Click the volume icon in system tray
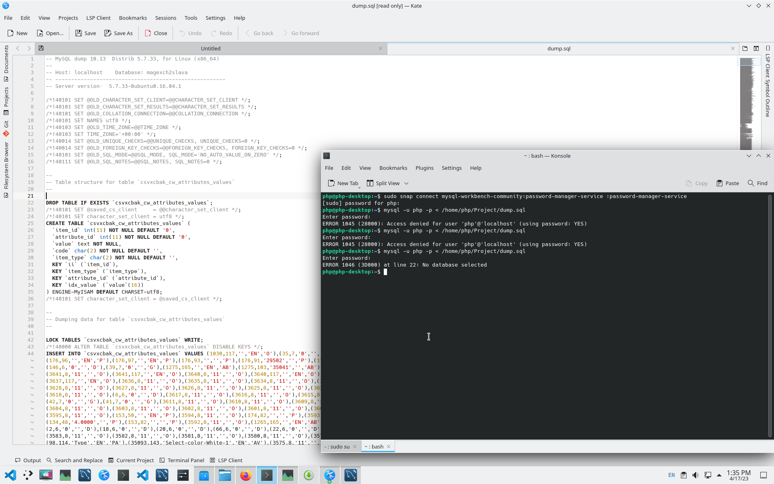 pos(695,475)
